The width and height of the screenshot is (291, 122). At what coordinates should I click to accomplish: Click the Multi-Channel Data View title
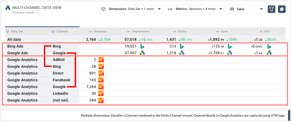pos(37,8)
